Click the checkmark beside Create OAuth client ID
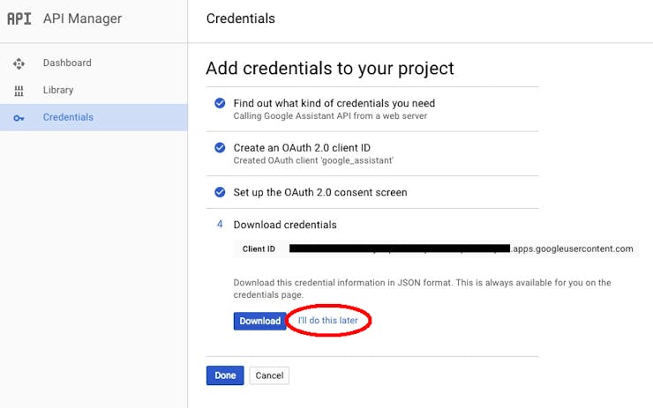Viewport: 653px width, 408px height. 220,148
